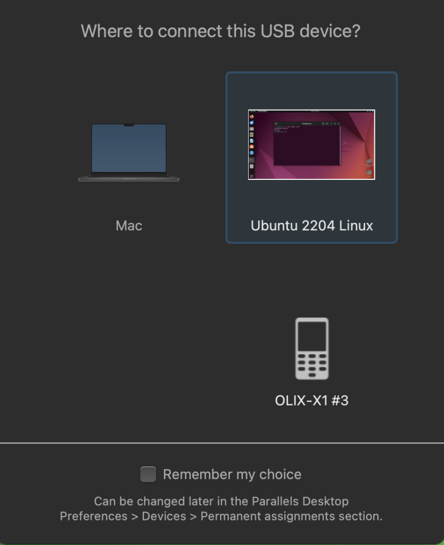444x545 pixels.
Task: Click Thunderbird icon in the Ubuntu preview dock
Action: [x=252, y=123]
